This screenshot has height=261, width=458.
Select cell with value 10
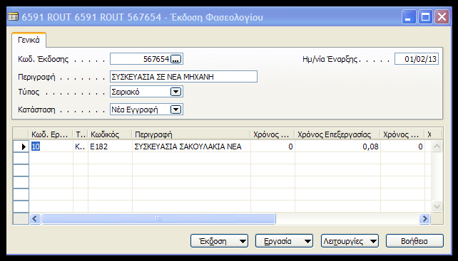click(51, 147)
